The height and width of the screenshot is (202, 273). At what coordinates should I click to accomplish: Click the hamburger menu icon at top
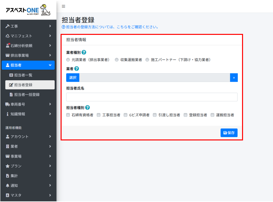point(64,6)
